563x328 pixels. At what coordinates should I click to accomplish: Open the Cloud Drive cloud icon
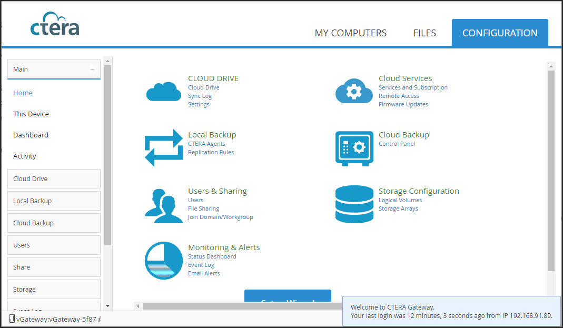tap(164, 92)
